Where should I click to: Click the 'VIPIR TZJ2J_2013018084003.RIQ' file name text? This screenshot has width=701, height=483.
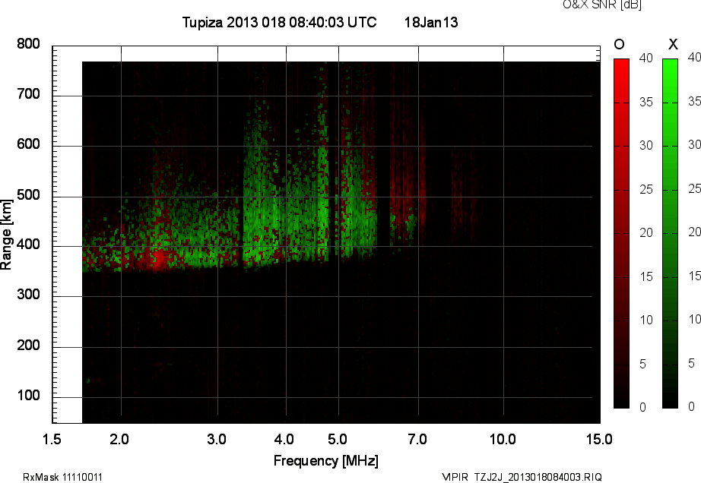click(522, 477)
